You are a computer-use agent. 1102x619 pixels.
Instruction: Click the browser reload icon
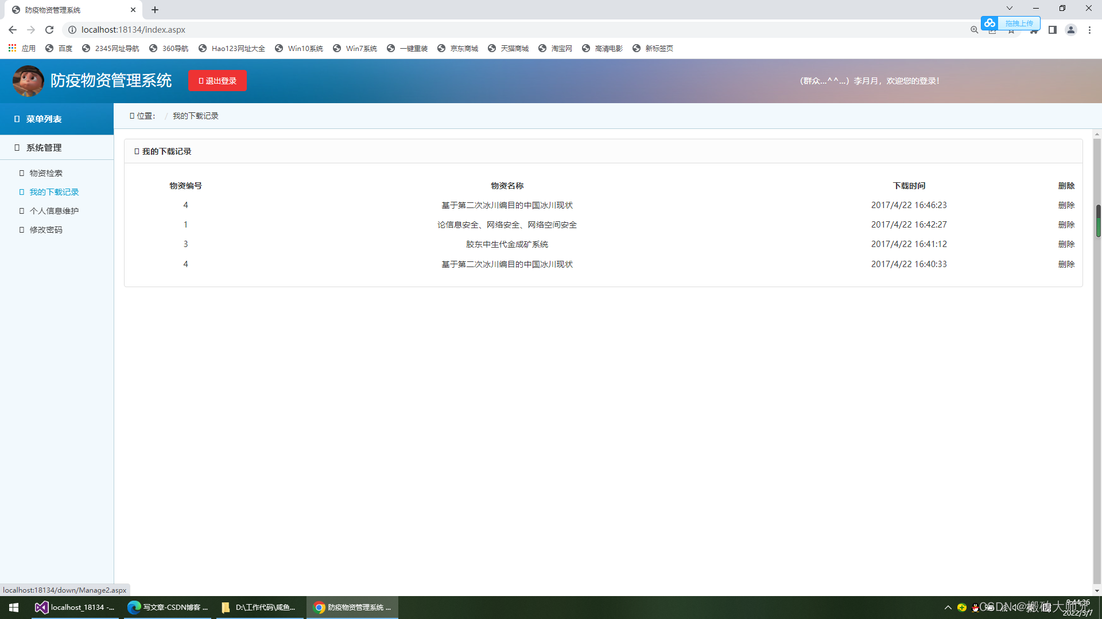[49, 30]
